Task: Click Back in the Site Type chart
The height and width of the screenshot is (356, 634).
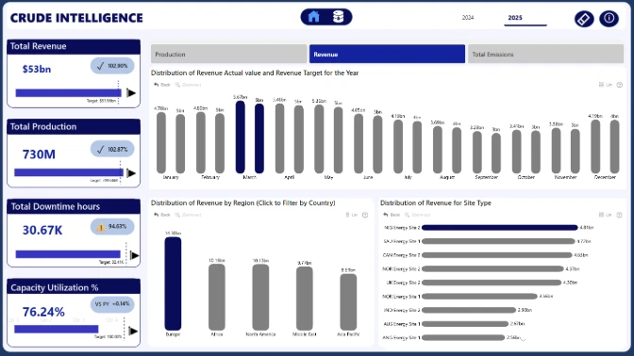Action: pos(392,215)
